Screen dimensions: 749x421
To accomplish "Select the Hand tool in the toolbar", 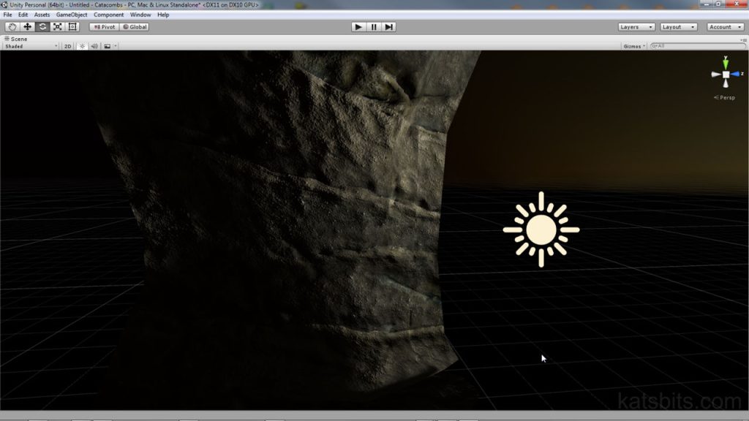I will pyautogui.click(x=12, y=26).
